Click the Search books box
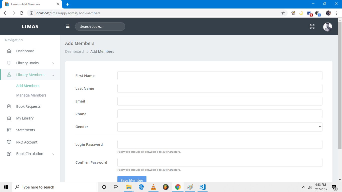This screenshot has width=342, height=192. point(100,26)
